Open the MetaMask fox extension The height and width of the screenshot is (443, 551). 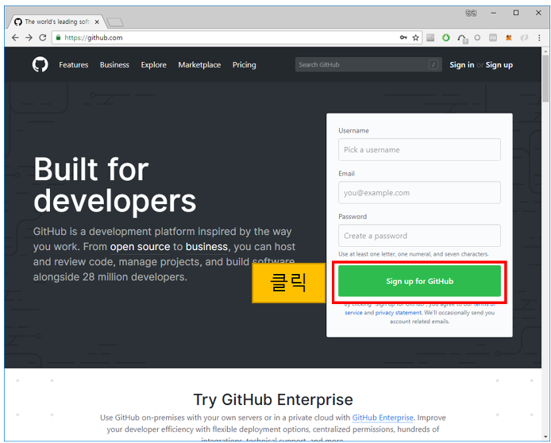[508, 37]
